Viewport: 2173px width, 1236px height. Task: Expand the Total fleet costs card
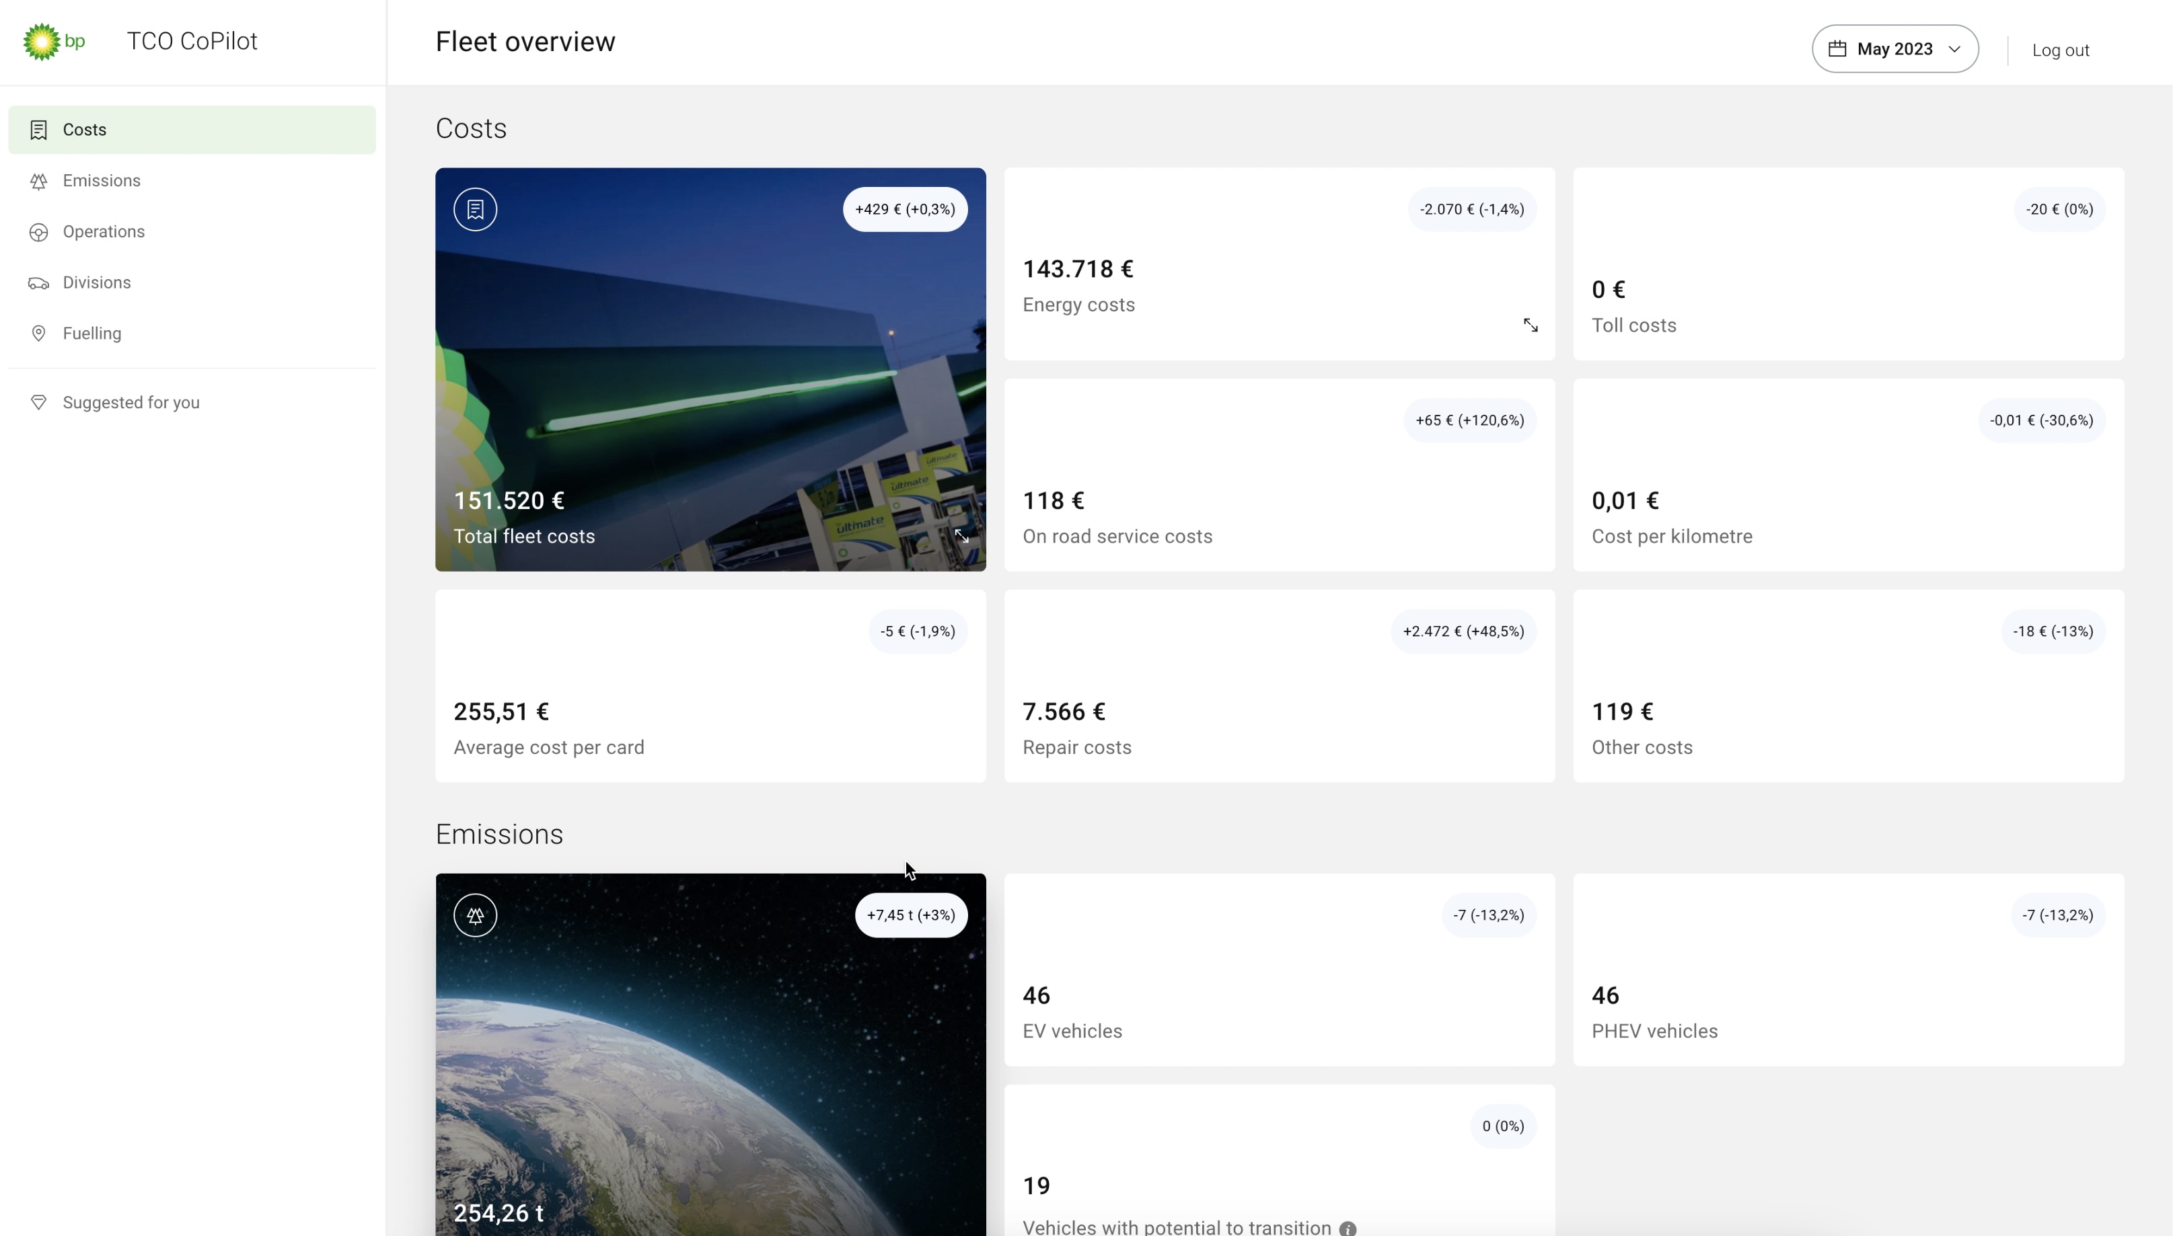coord(961,536)
